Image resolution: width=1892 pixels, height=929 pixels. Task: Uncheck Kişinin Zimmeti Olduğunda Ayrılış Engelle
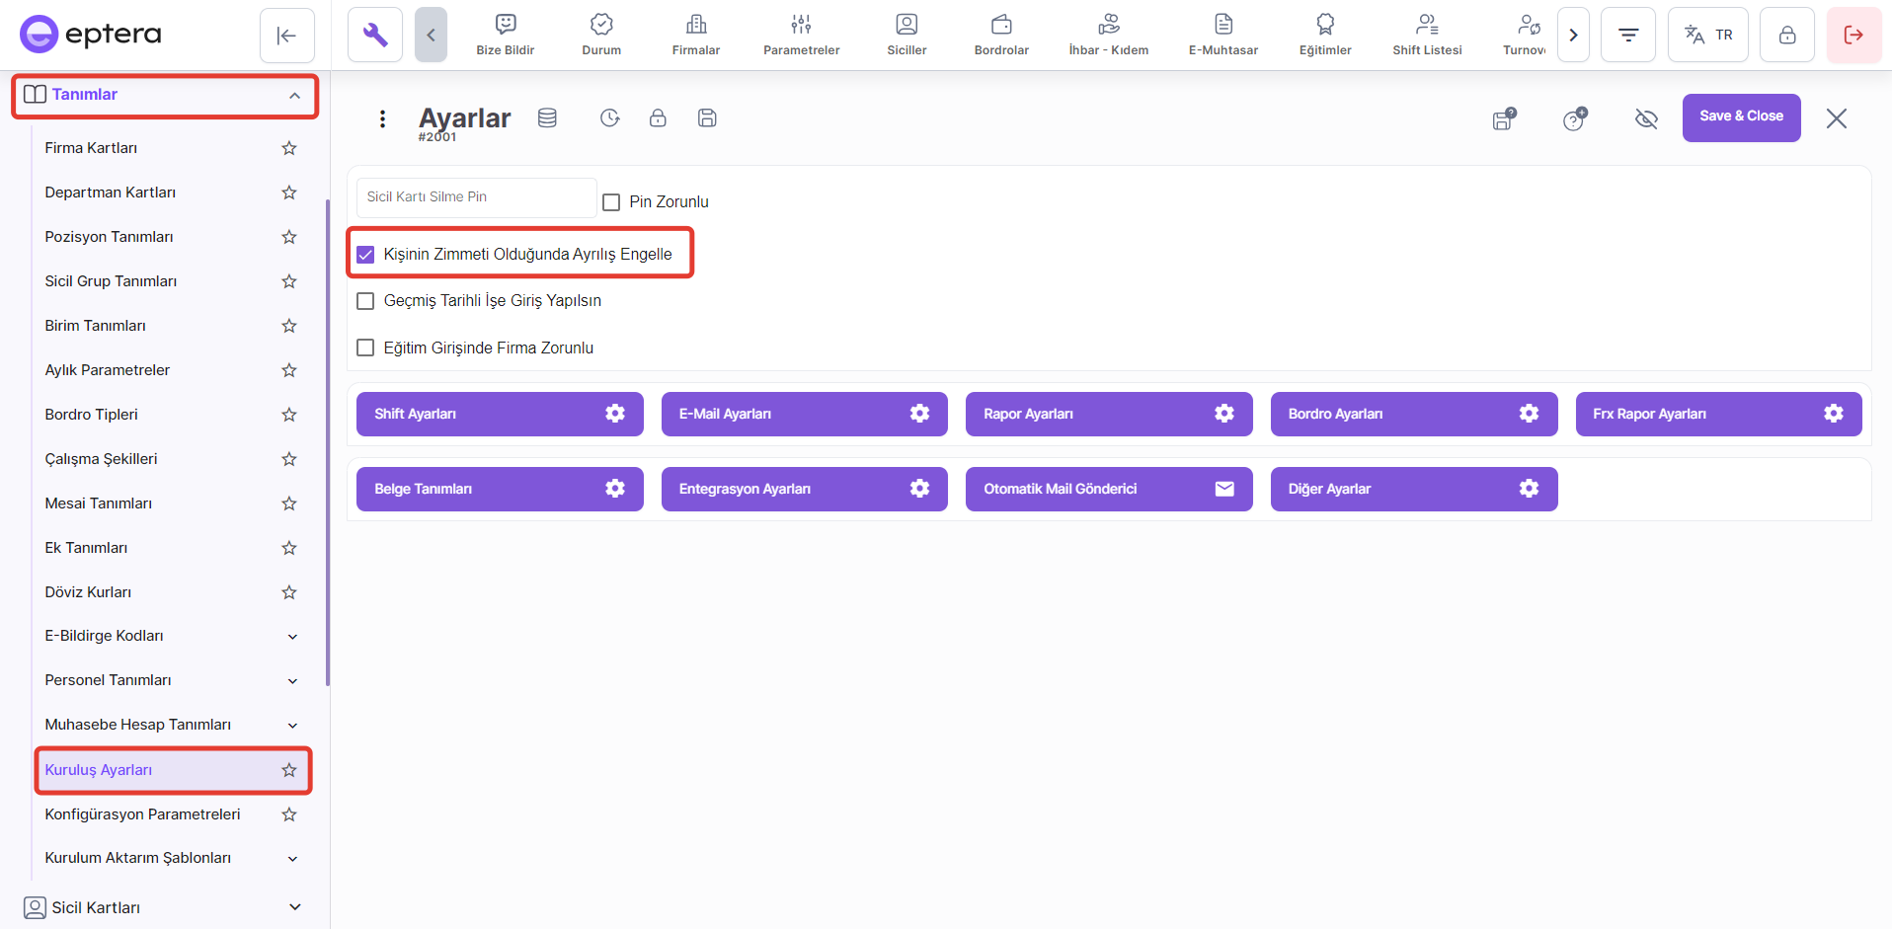point(365,255)
